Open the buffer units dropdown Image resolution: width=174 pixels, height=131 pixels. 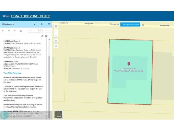pos(48,31)
